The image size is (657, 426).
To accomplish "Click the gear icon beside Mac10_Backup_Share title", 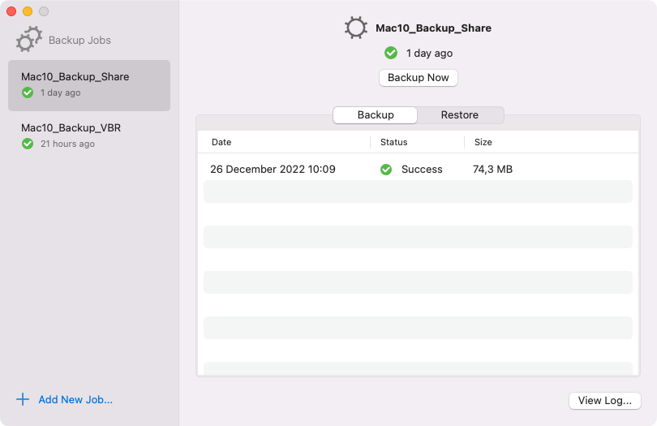I will pyautogui.click(x=355, y=28).
